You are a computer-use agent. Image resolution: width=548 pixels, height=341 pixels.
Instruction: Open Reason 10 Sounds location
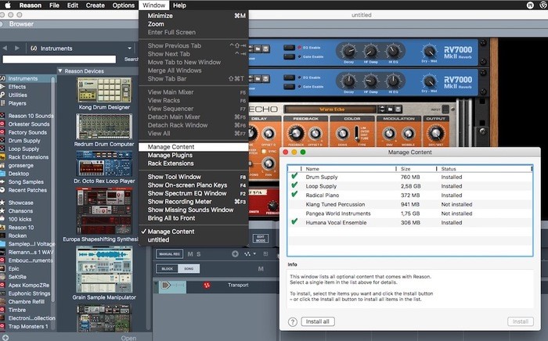(x=31, y=116)
